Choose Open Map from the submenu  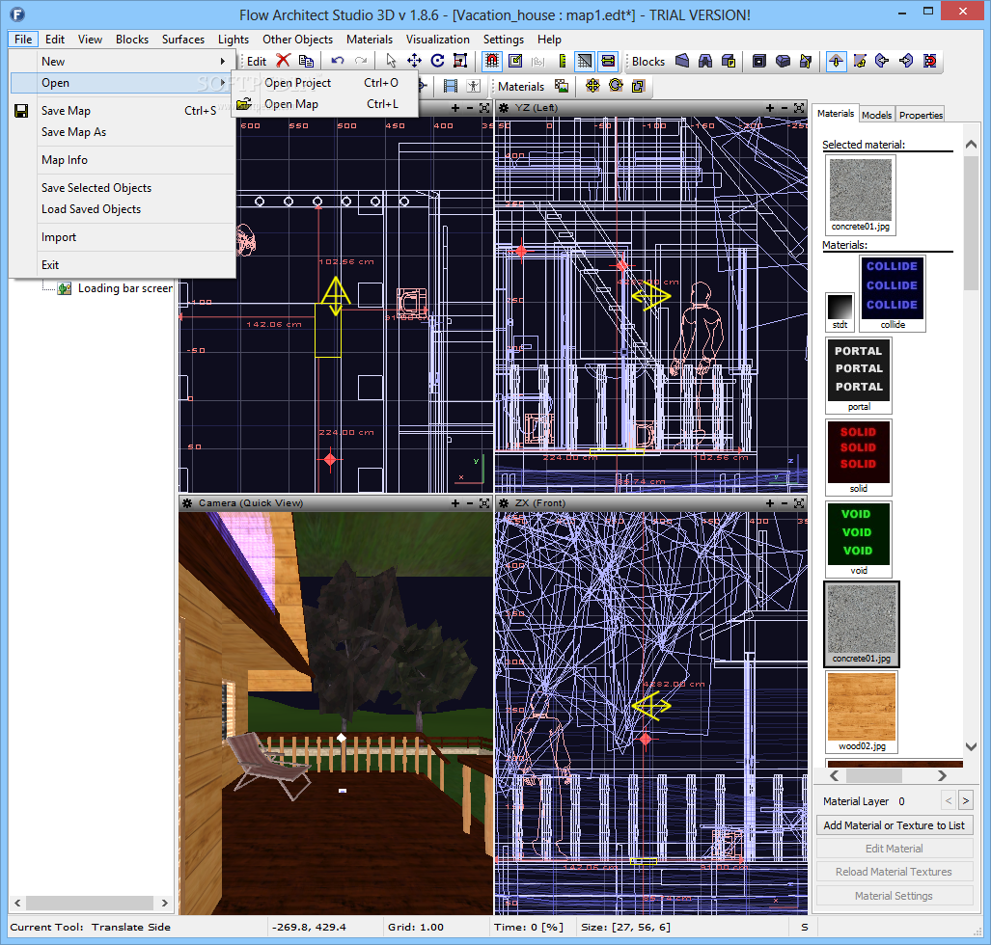pos(325,104)
